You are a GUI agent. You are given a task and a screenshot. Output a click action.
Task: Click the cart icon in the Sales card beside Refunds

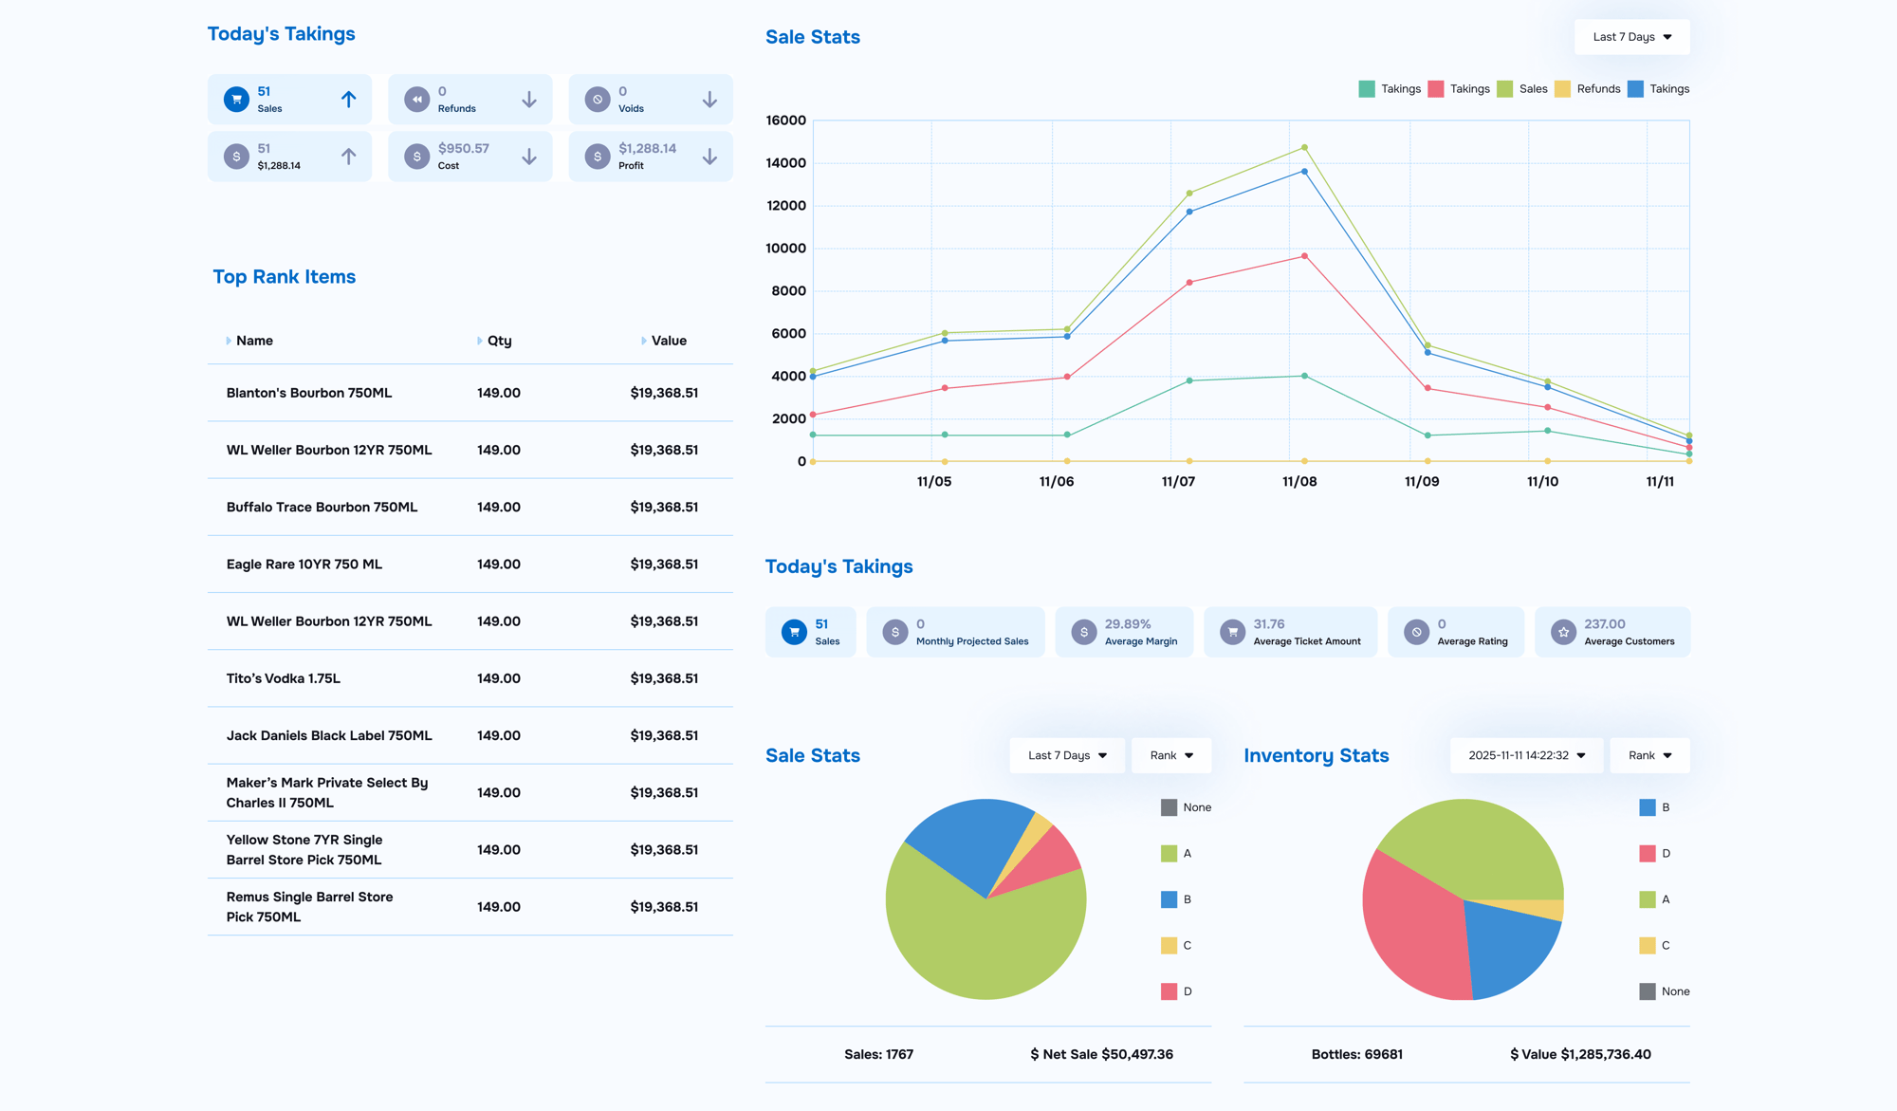point(236,99)
